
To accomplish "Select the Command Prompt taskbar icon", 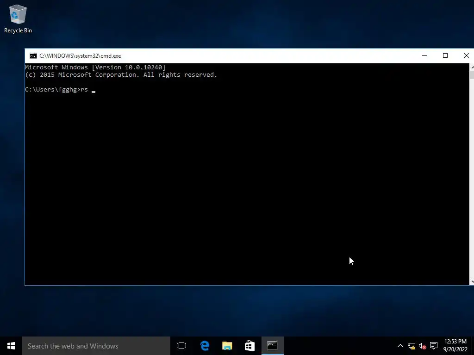I will pyautogui.click(x=272, y=346).
